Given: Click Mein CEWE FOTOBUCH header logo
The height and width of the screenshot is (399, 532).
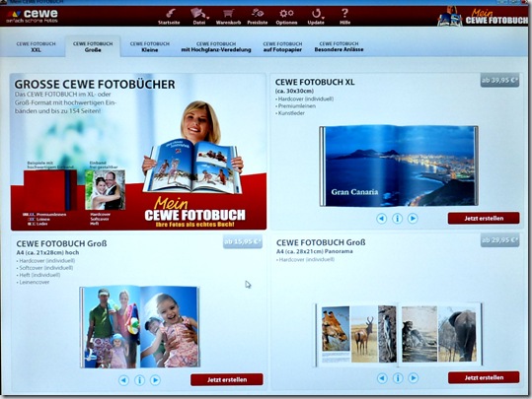Looking at the screenshot, I should (484, 17).
